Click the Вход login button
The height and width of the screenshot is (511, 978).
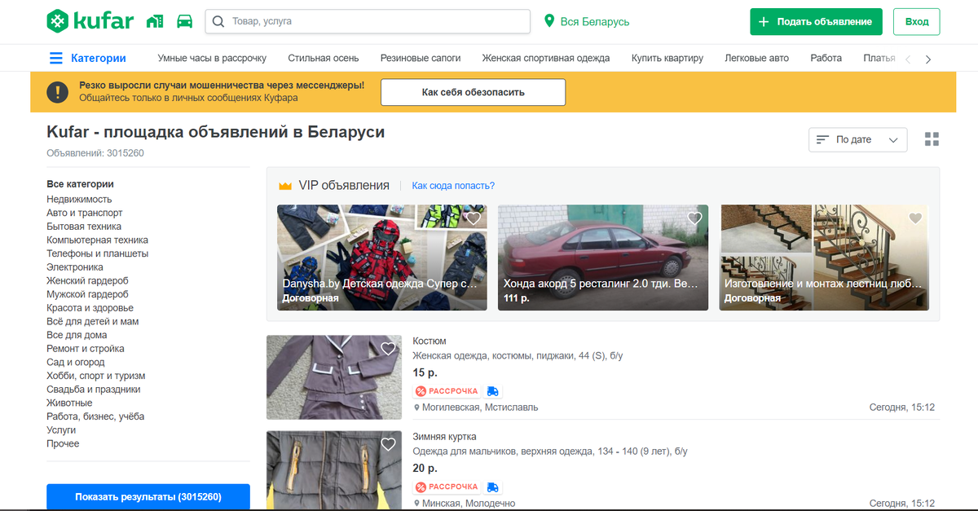tap(917, 22)
